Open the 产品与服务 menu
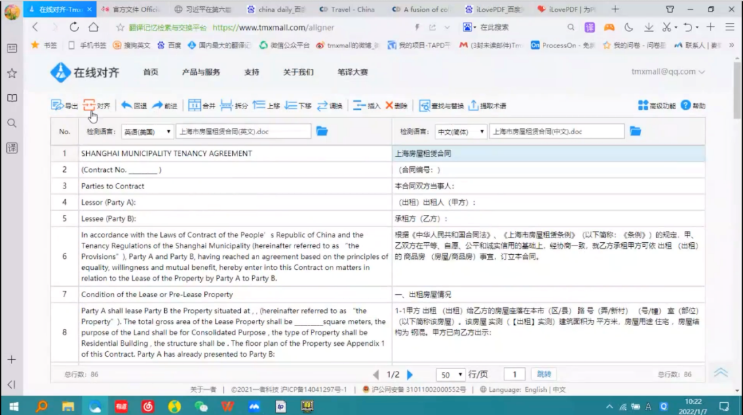The height and width of the screenshot is (415, 743). click(x=201, y=72)
